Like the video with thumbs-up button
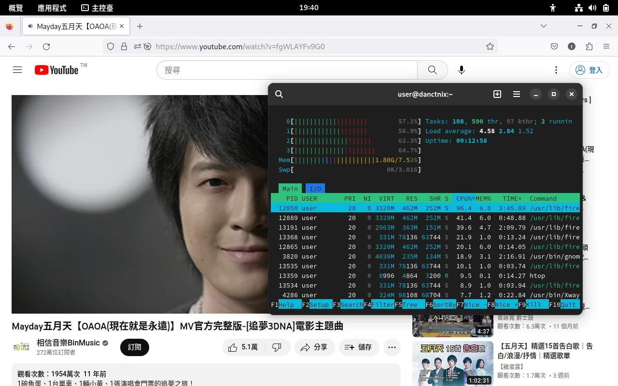 242,347
